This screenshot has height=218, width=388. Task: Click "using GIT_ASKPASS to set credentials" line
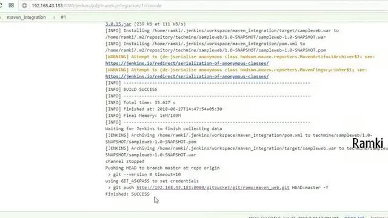pyautogui.click(x=152, y=181)
